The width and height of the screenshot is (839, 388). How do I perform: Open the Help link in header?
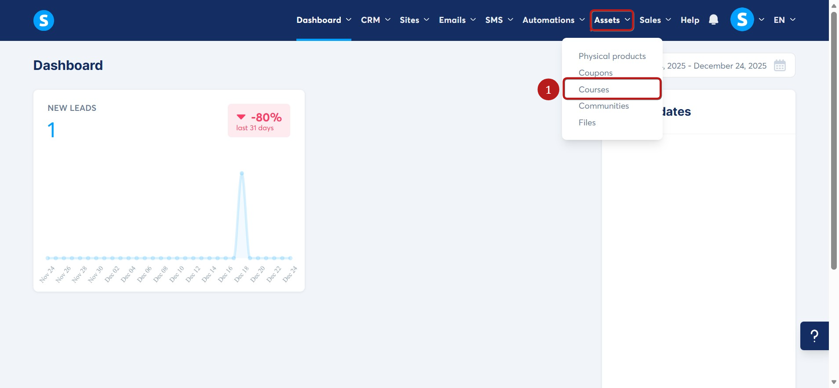(x=690, y=20)
